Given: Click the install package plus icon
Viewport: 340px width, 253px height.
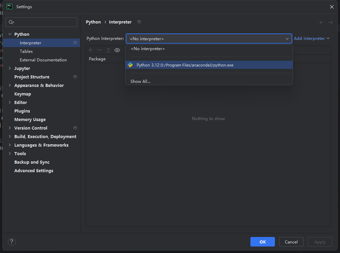Looking at the screenshot, I should click(90, 50).
